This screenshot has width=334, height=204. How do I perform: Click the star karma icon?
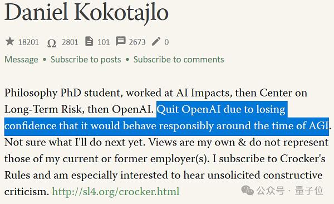[x=10, y=41]
